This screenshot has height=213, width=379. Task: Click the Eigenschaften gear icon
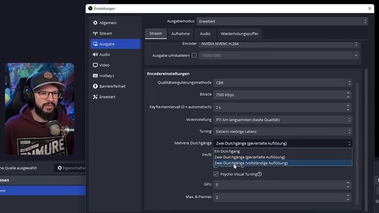pyautogui.click(x=59, y=168)
